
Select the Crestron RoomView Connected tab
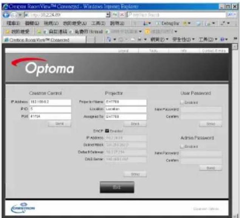44,40
